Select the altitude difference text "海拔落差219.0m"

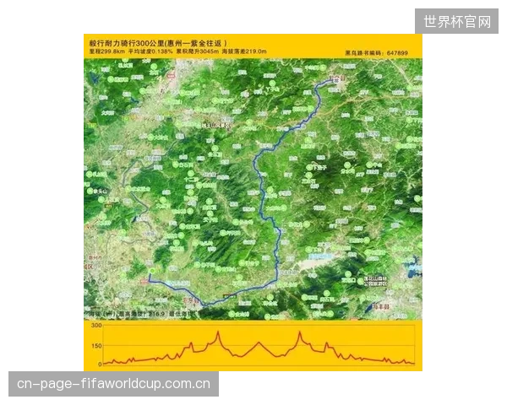(244, 51)
